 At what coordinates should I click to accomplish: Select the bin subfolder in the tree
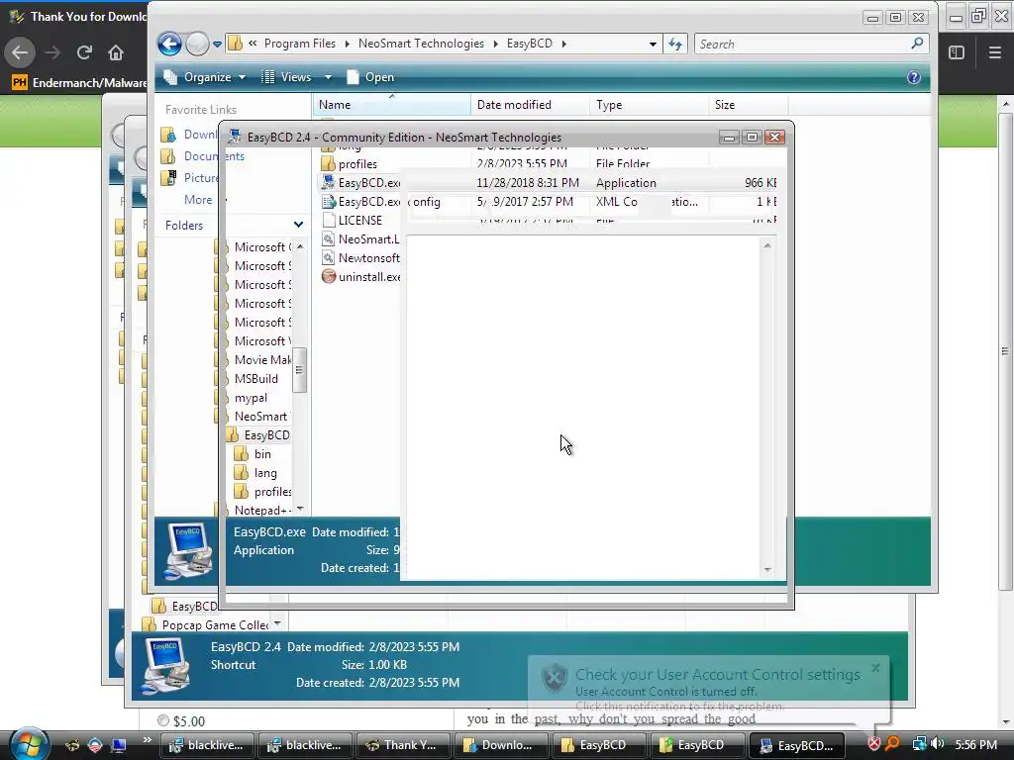coord(261,454)
